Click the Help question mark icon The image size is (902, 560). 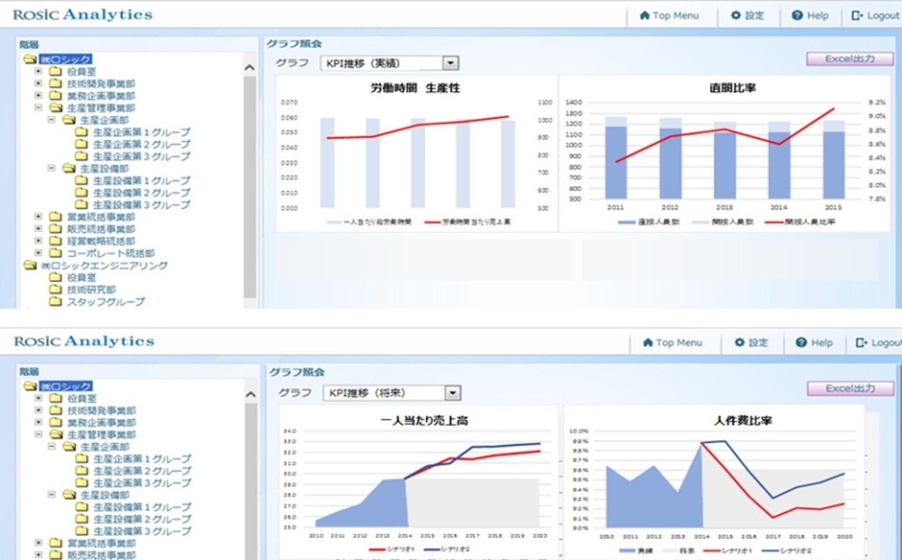pos(797,15)
